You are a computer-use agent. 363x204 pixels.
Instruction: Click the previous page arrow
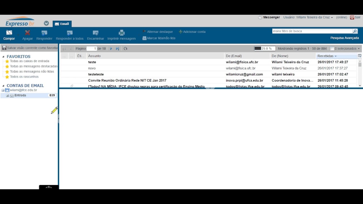[71, 48]
